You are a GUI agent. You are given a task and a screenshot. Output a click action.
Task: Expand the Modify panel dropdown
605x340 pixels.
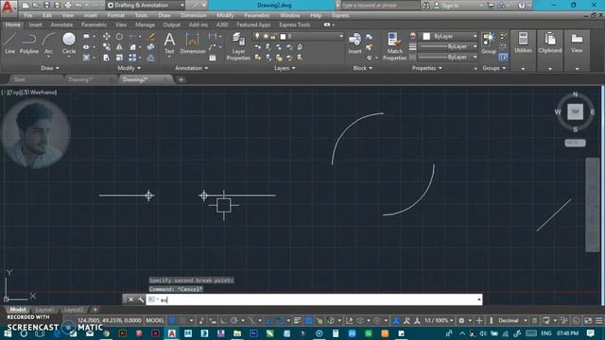pos(129,68)
